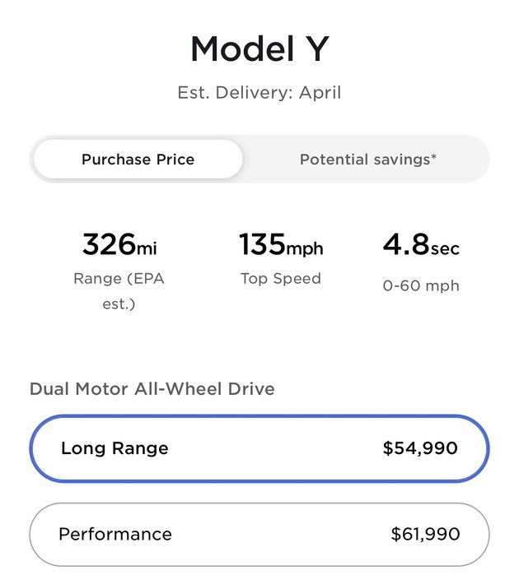
Task: Click the word April in delivery estimate
Action: pyautogui.click(x=320, y=93)
